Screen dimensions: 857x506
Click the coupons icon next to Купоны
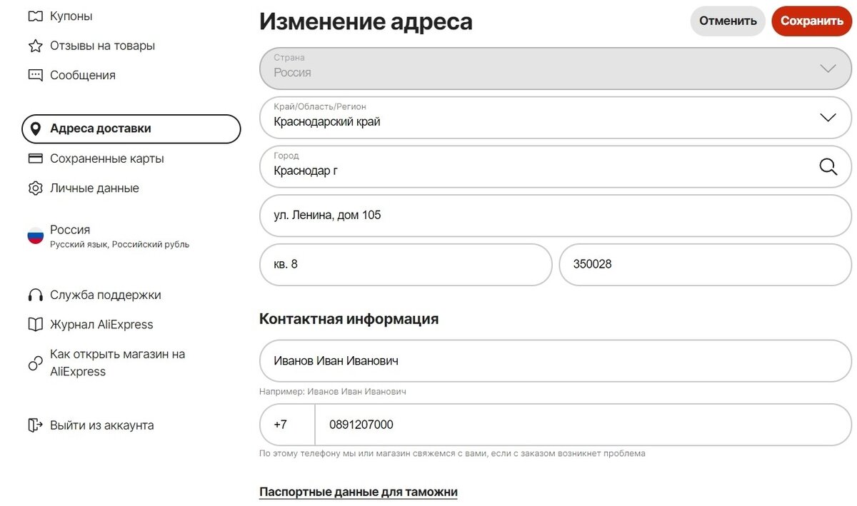[36, 15]
